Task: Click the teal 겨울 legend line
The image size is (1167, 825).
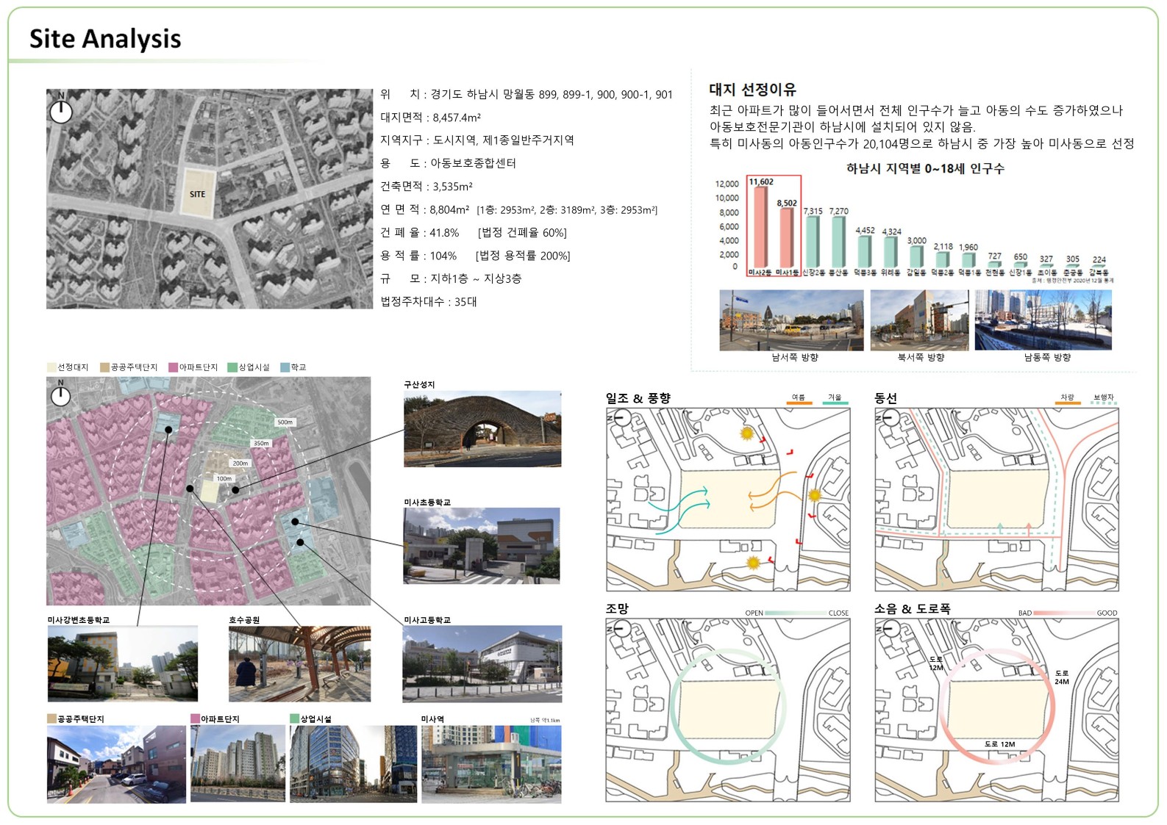Action: 835,403
